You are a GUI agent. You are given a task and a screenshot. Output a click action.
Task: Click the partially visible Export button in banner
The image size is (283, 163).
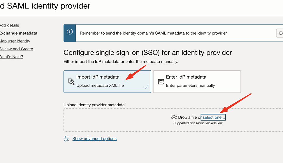pyautogui.click(x=280, y=33)
